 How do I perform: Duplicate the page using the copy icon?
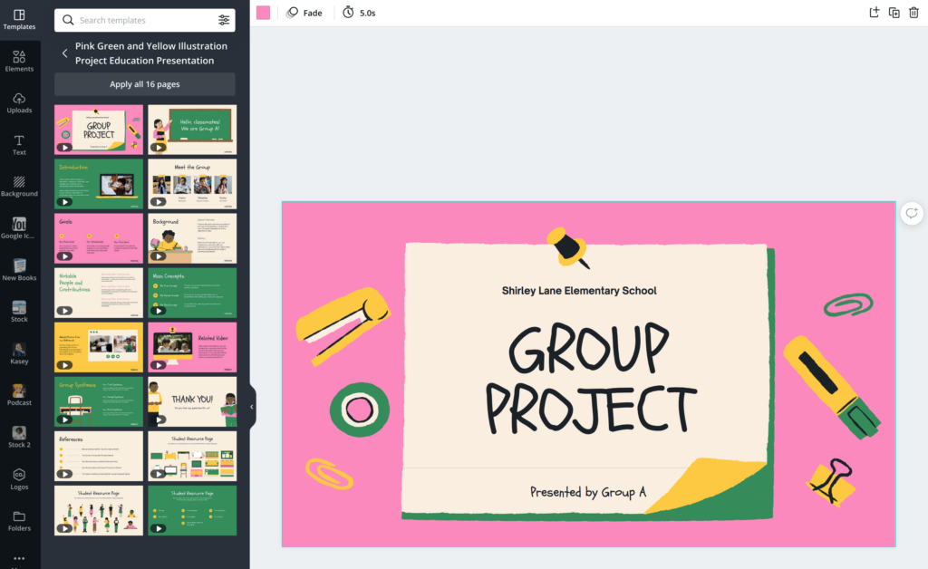tap(893, 13)
